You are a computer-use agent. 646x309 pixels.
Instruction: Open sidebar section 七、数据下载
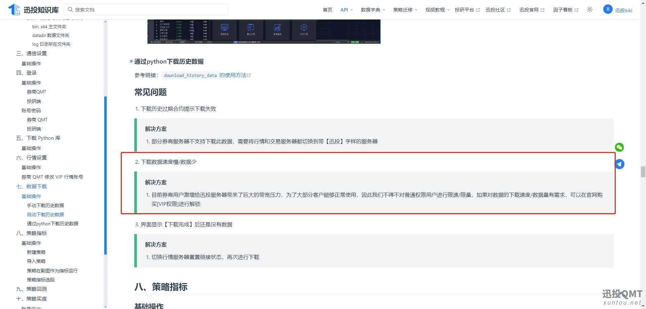coord(31,187)
